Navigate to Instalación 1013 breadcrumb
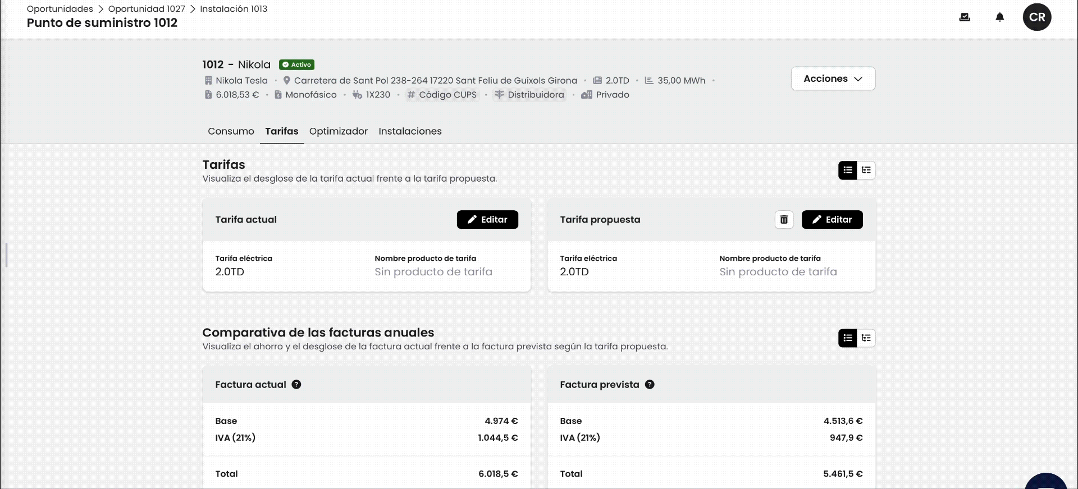The height and width of the screenshot is (489, 1078). click(234, 9)
